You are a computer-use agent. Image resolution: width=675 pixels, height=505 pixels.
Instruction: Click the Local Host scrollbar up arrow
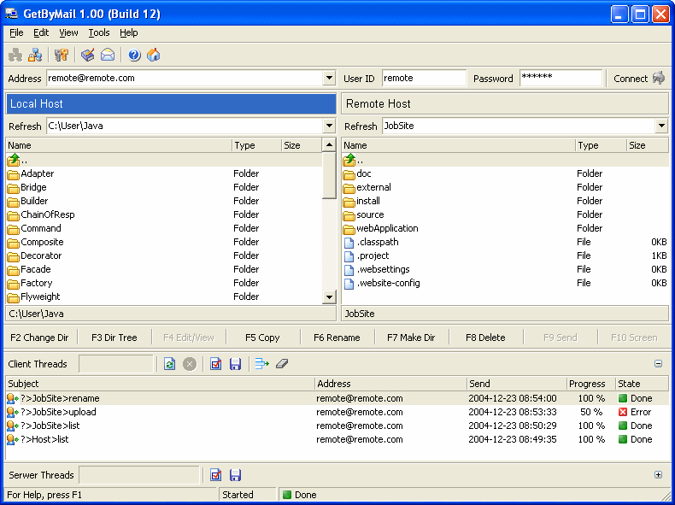(x=329, y=145)
